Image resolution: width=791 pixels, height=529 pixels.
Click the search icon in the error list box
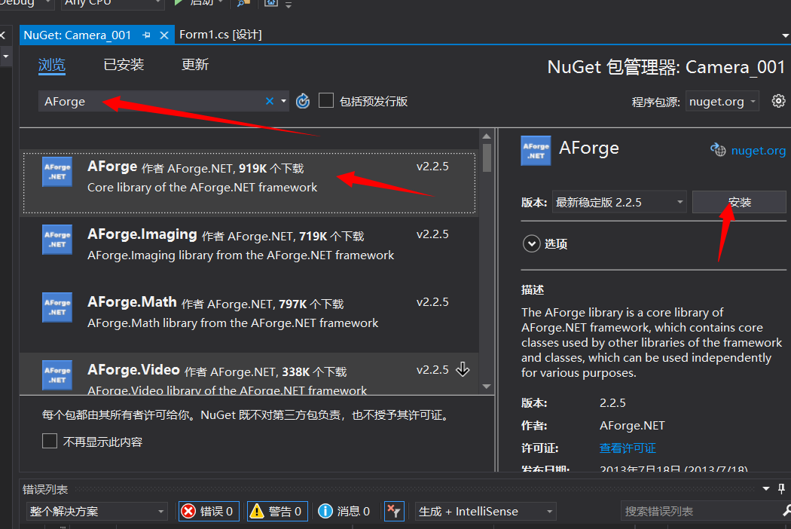click(786, 512)
